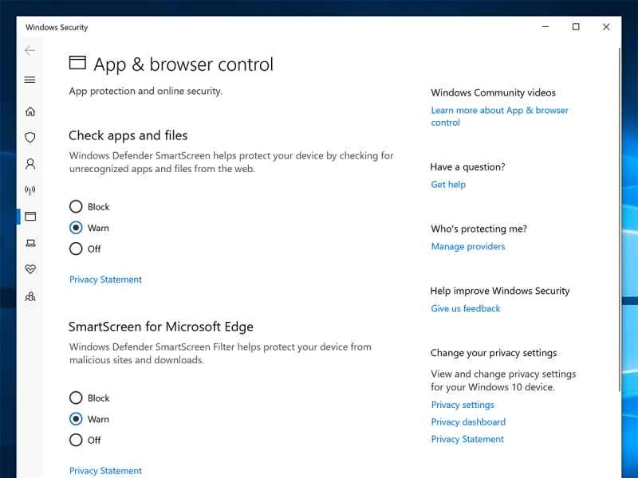
Task: Open Firewall & network protection icon
Action: coord(30,190)
